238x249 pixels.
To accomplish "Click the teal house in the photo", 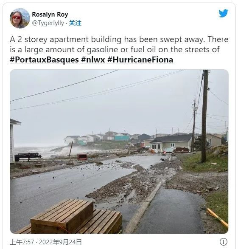I will pos(122,137).
